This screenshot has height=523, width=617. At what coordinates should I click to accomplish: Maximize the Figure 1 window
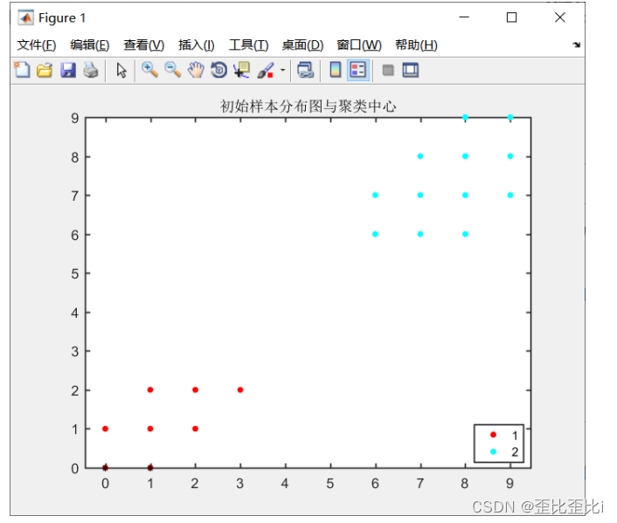click(511, 17)
